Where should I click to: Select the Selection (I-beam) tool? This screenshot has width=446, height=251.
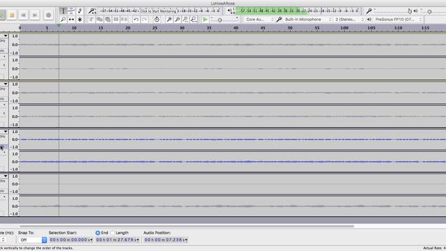pos(63,11)
